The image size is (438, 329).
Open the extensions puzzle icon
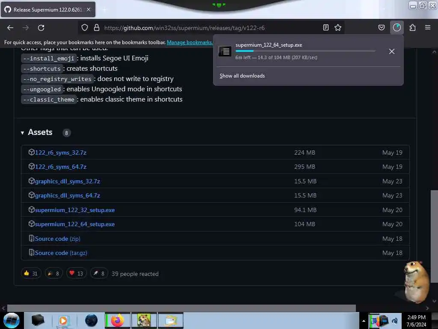point(413,27)
